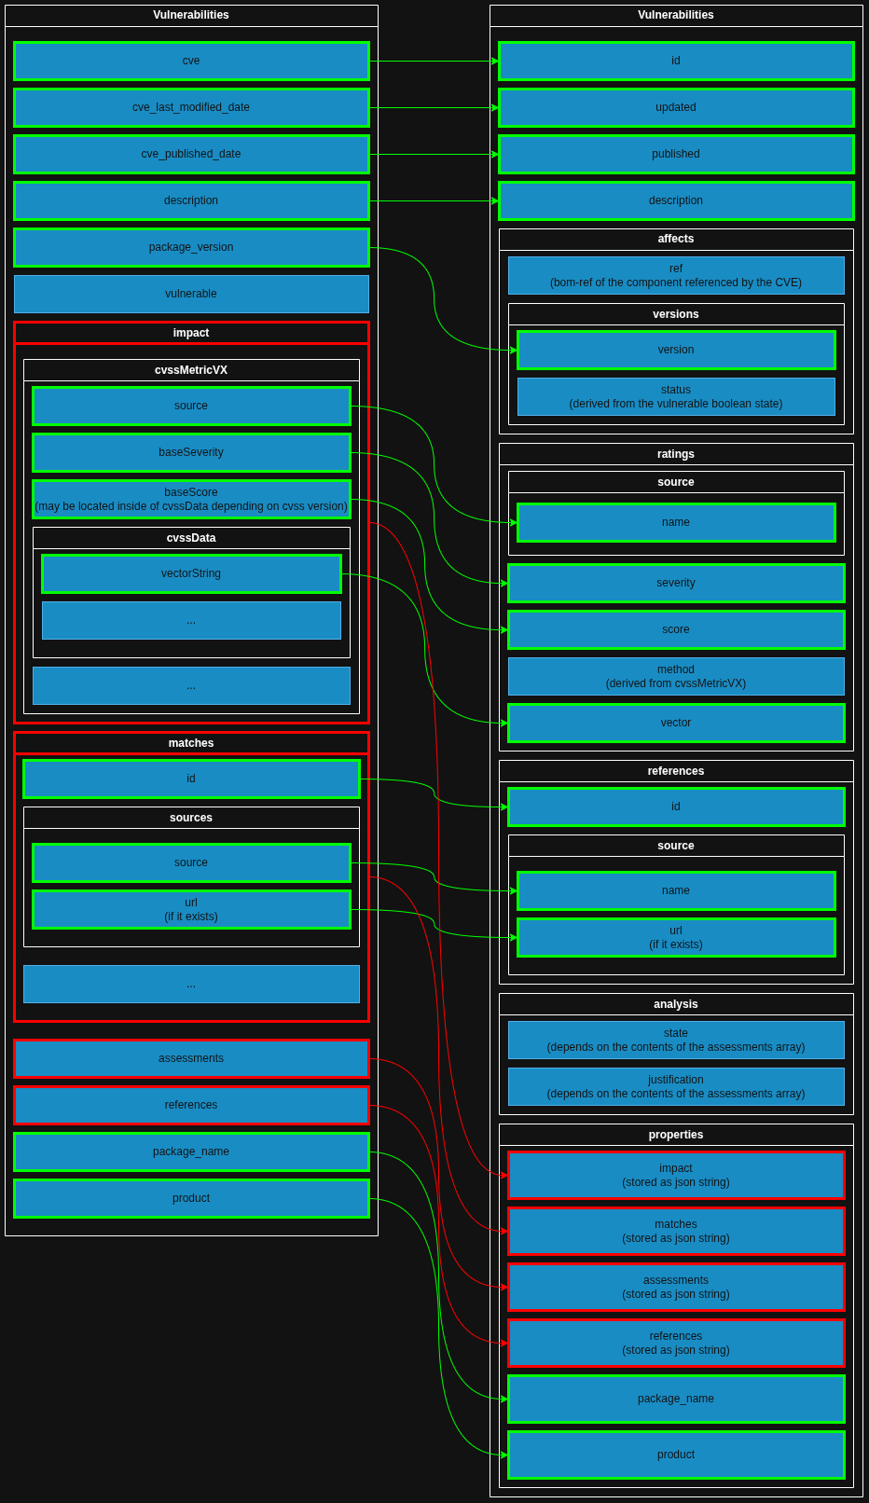Select the plain assessments box

(x=191, y=1058)
